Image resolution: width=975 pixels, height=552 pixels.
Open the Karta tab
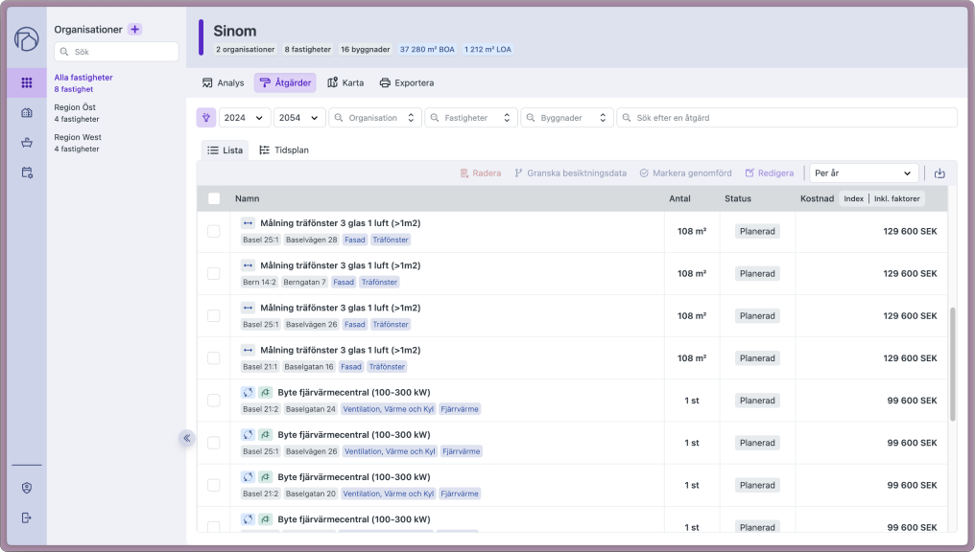[x=345, y=82]
